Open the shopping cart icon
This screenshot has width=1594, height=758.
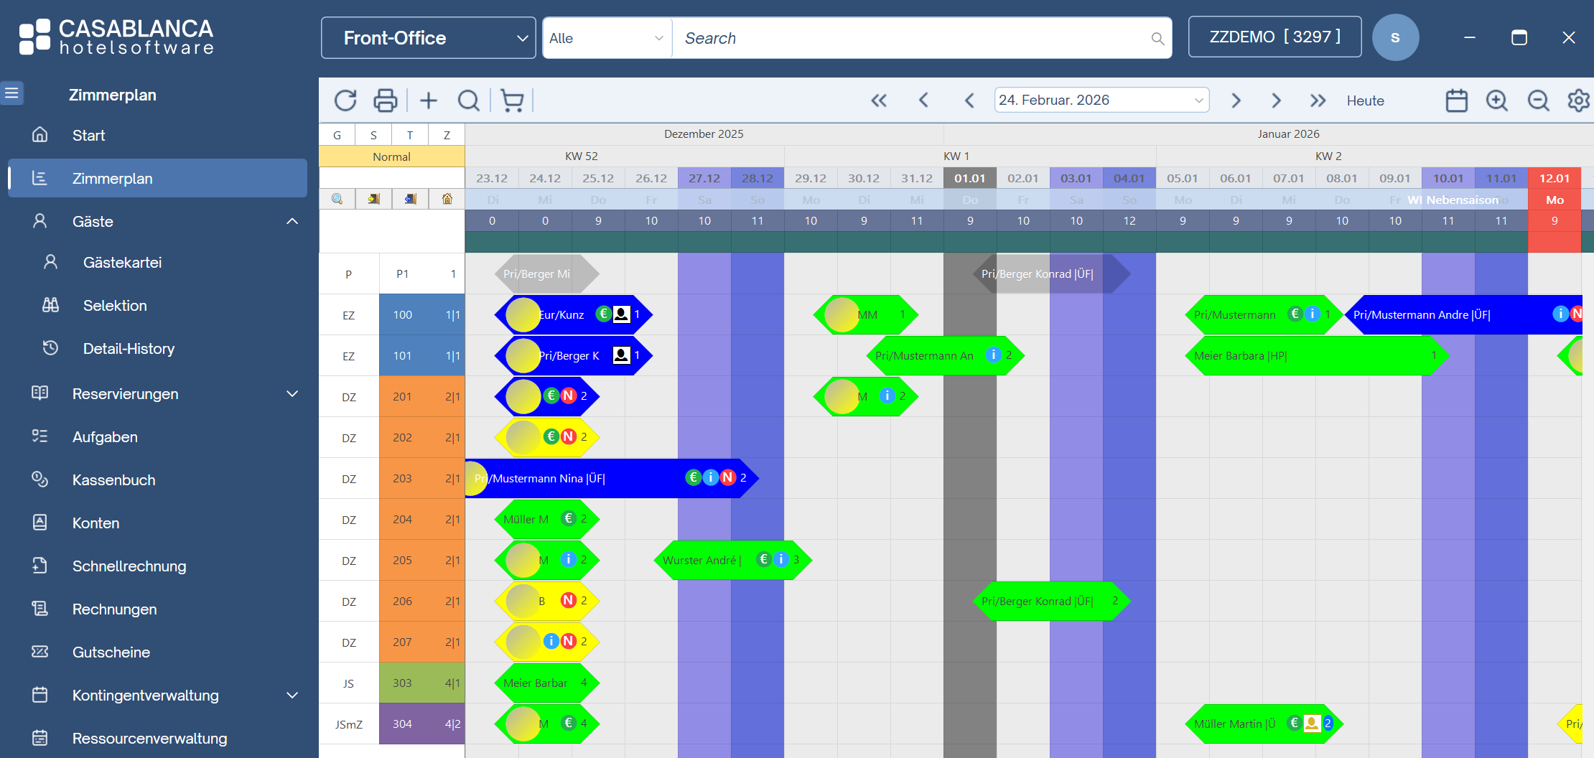coord(512,100)
